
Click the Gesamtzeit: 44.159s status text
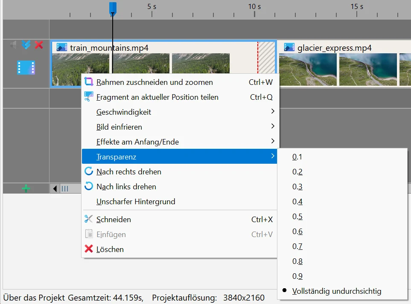tap(106, 298)
